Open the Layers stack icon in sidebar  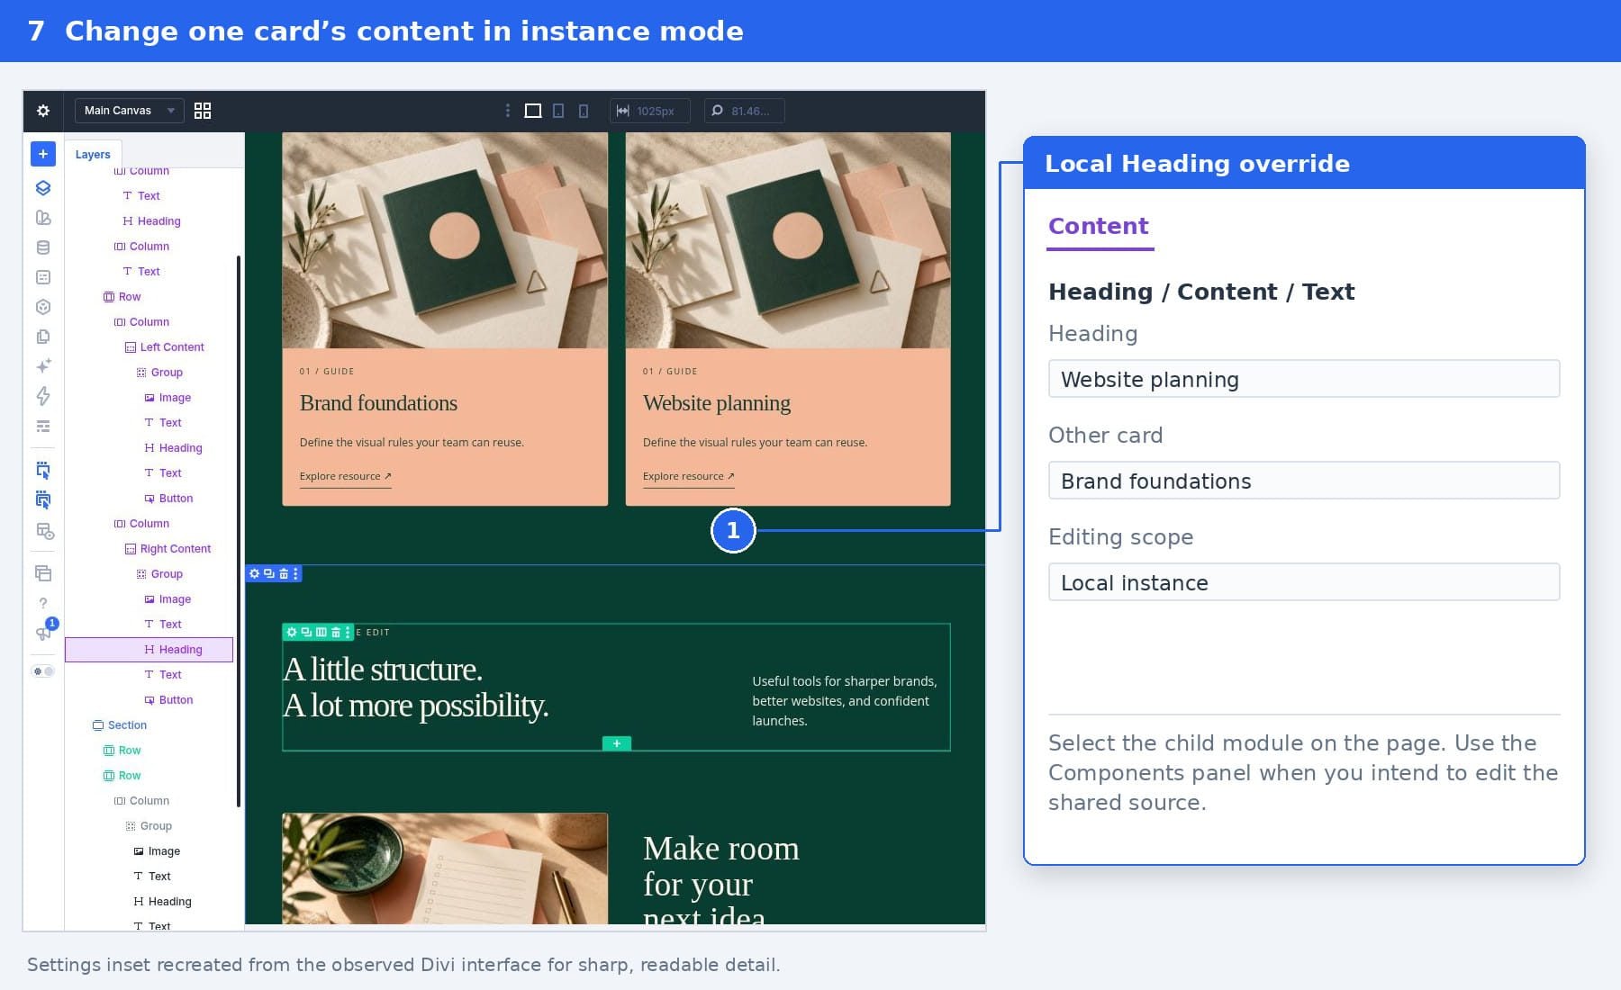pos(43,188)
